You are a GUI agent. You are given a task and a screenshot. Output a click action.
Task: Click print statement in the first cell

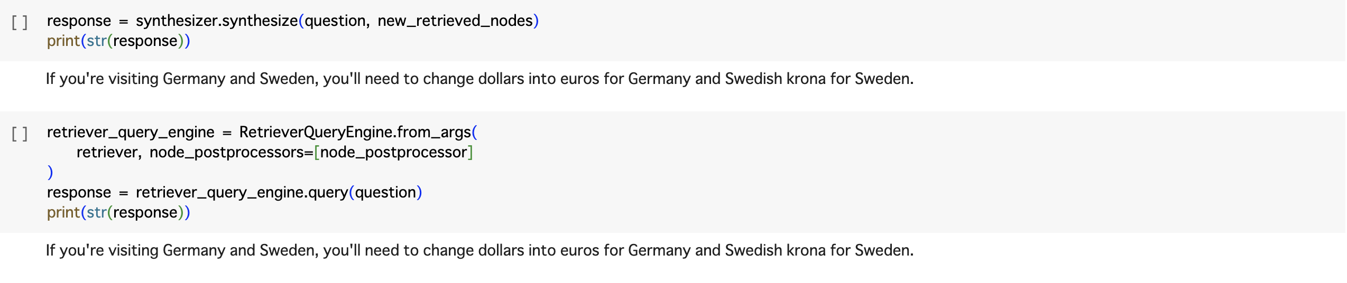coord(63,41)
